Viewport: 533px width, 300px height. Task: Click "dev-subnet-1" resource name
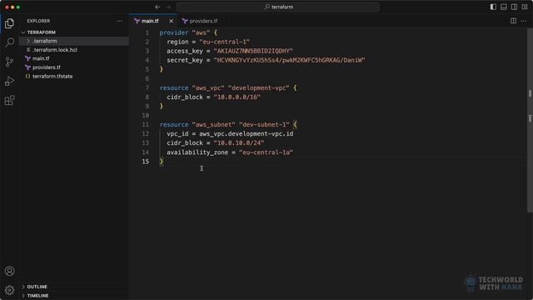[x=264, y=124]
